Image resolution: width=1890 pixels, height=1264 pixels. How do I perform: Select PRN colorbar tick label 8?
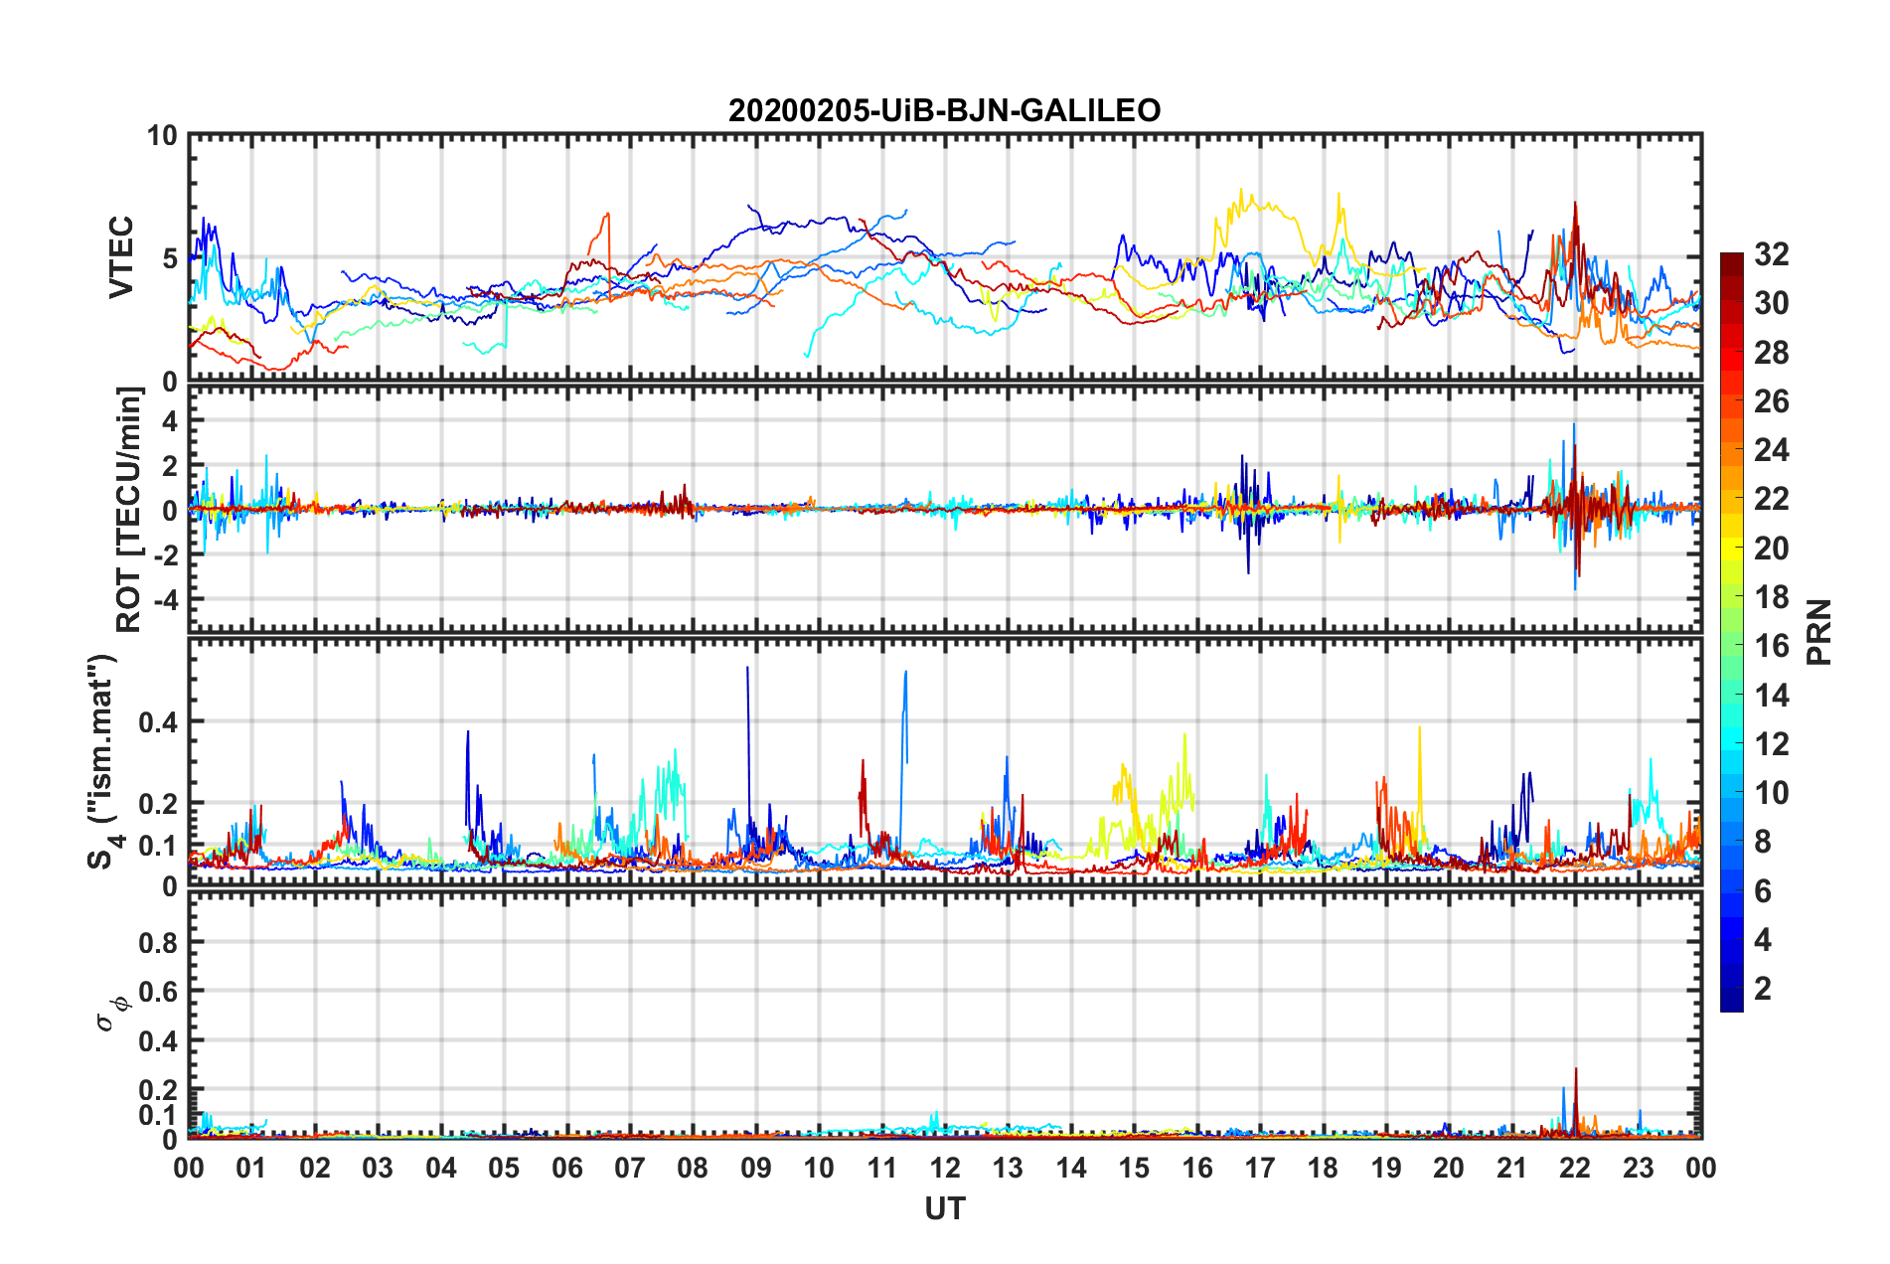coord(1762,842)
